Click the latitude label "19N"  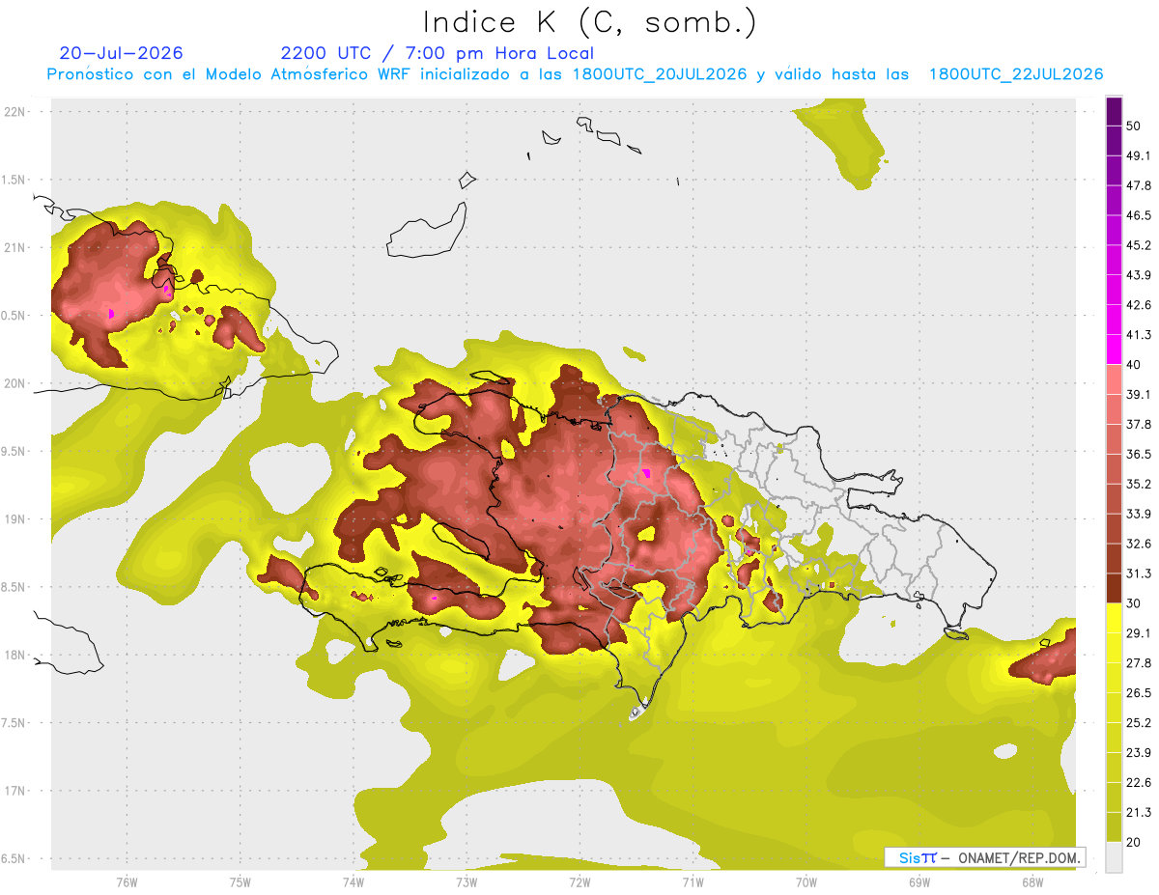[x=16, y=518]
